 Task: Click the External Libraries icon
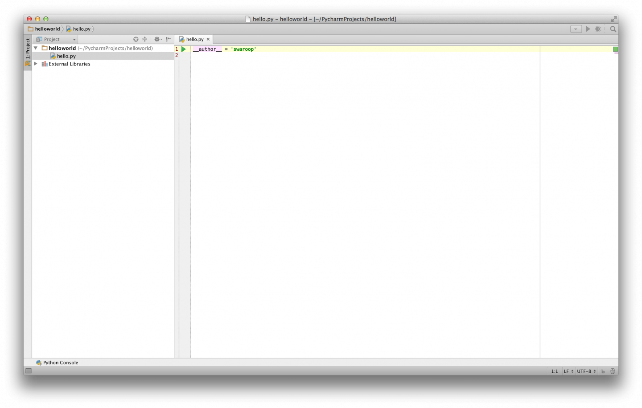pos(44,64)
